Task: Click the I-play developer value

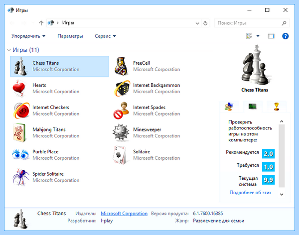Action: pyautogui.click(x=107, y=221)
